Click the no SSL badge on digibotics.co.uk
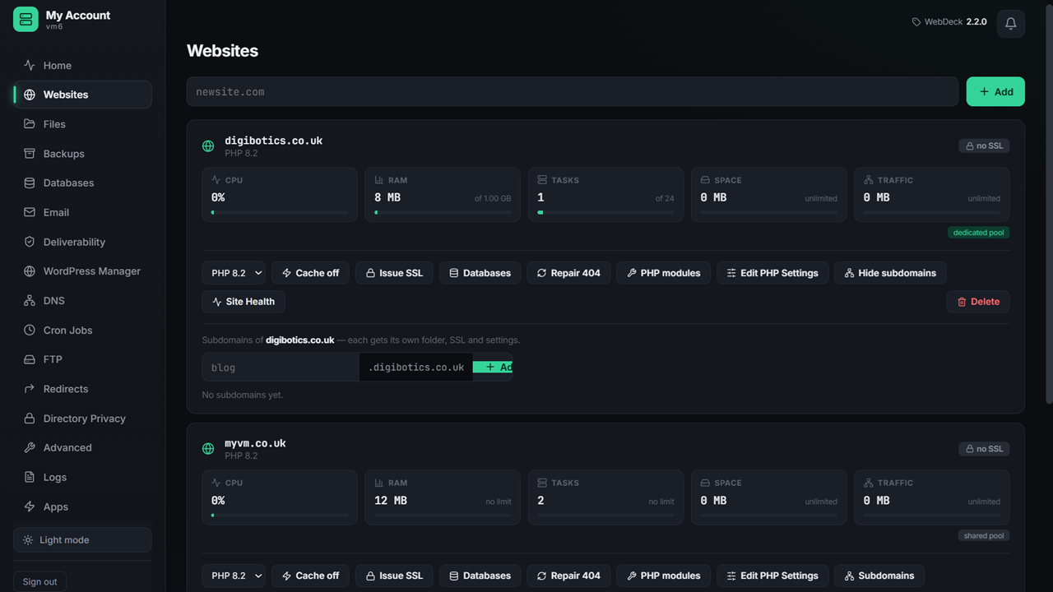This screenshot has width=1053, height=592. tap(984, 146)
